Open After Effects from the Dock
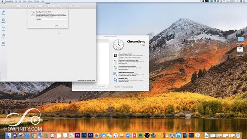Viewport: 247px width, 139px height. click(x=90, y=135)
